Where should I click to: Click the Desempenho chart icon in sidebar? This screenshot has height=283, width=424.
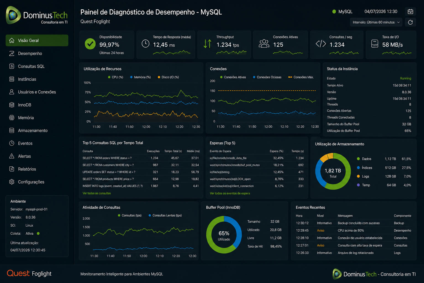[12, 53]
